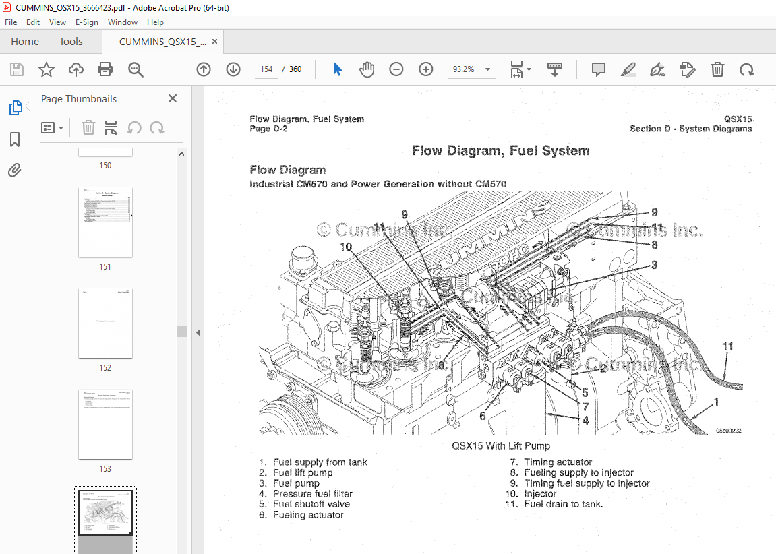Upload file to cloud icon
This screenshot has height=554, width=776.
(x=76, y=69)
